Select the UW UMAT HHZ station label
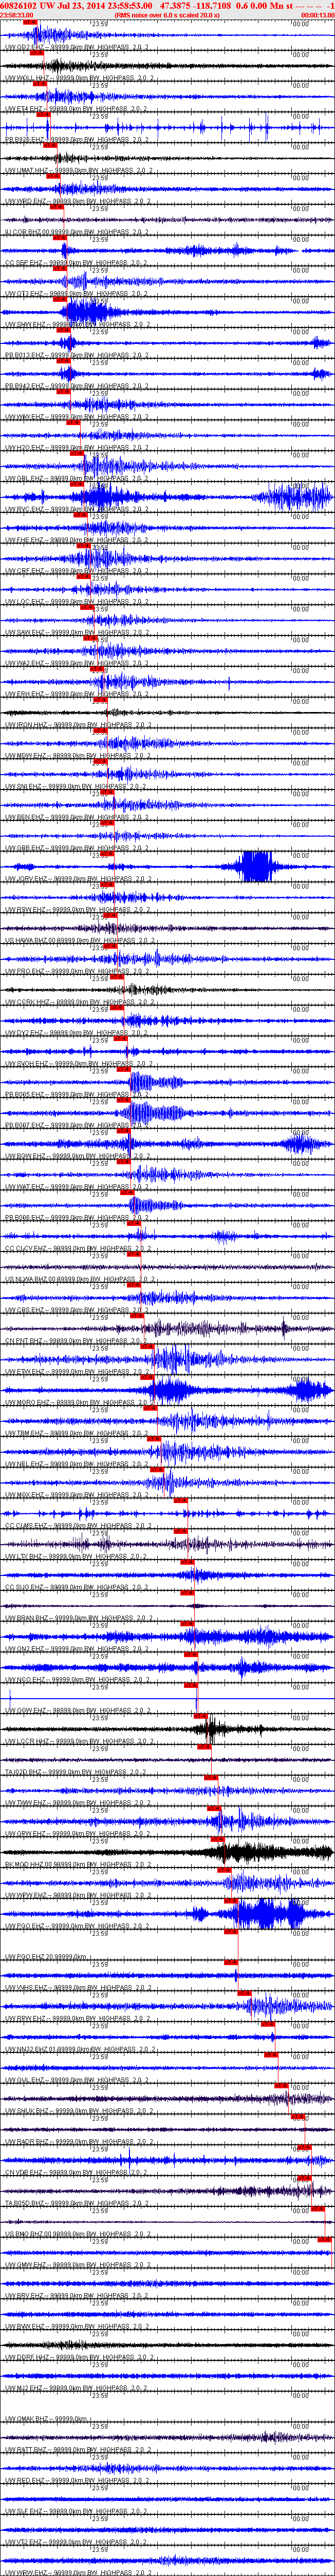335x2576 pixels. tap(80, 171)
